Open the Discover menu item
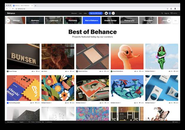This screenshot has height=130, width=185. click(74, 13)
